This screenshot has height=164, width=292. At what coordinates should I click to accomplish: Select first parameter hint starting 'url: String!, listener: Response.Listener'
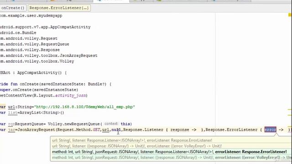point(132,140)
